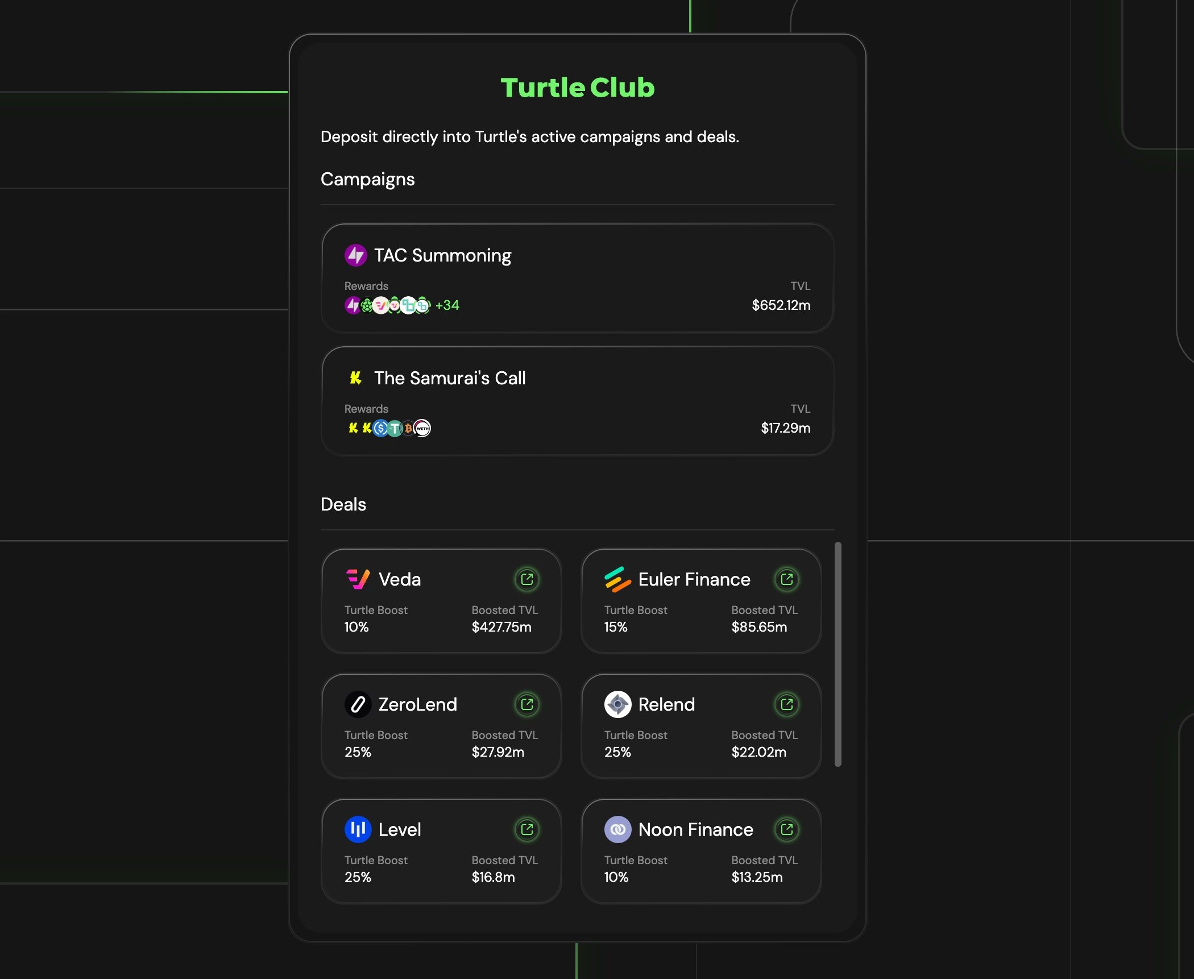The height and width of the screenshot is (979, 1194).
Task: Click the USDC reward icon
Action: [x=381, y=428]
